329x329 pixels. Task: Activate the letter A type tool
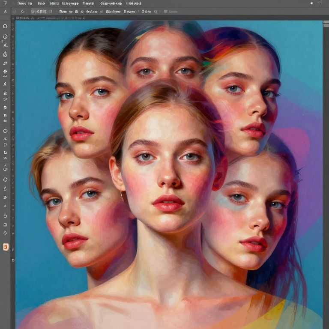coord(5,84)
